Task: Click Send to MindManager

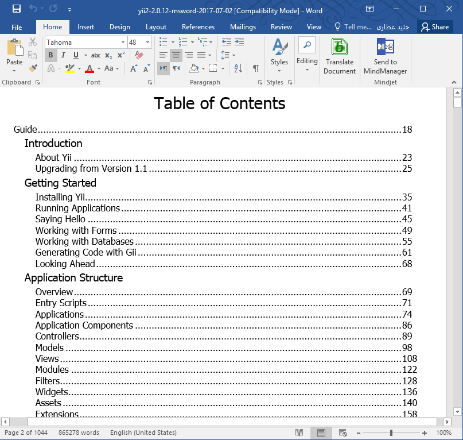Action: pyautogui.click(x=386, y=56)
